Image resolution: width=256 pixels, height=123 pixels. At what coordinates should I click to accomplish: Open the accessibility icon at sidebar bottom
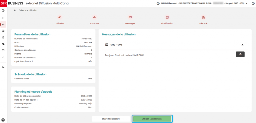3,120
